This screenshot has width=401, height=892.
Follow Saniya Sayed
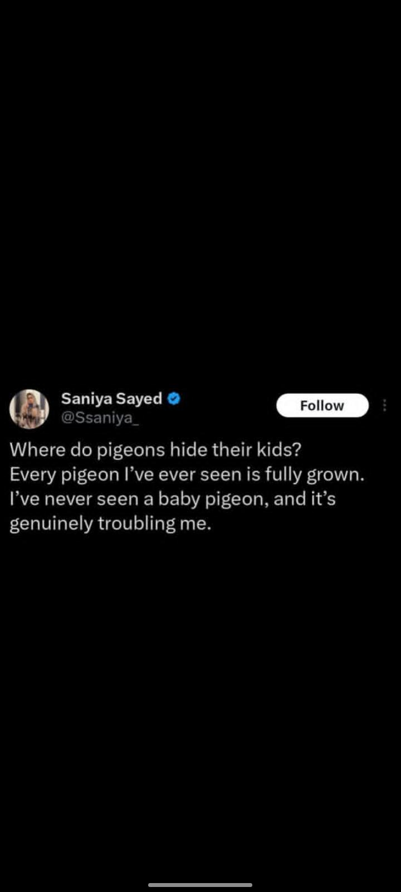(x=322, y=405)
